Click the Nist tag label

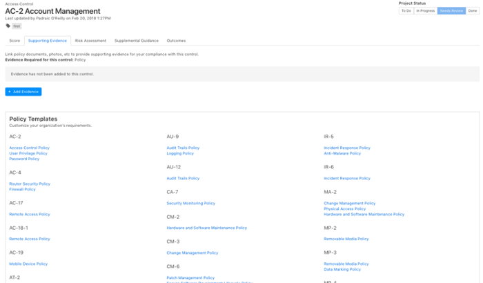17,26
